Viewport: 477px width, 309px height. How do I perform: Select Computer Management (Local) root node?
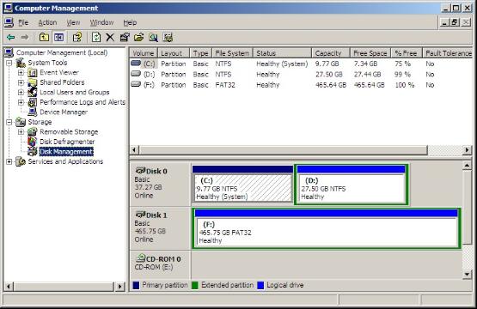pos(62,53)
